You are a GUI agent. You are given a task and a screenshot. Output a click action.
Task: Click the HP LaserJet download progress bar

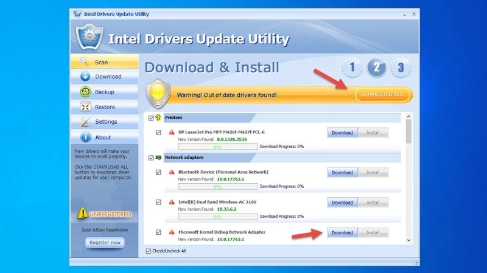point(218,147)
